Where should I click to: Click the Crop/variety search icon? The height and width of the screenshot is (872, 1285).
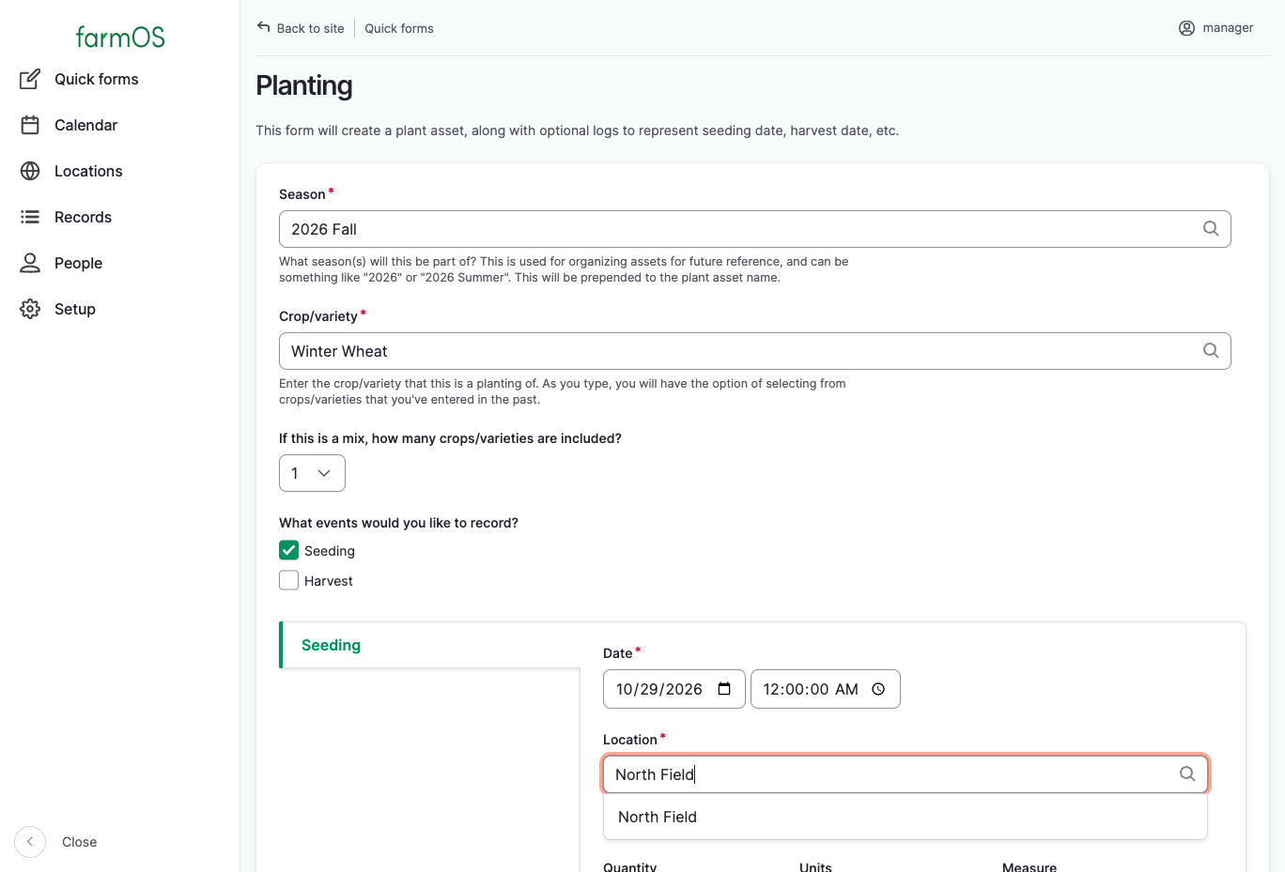coord(1211,350)
